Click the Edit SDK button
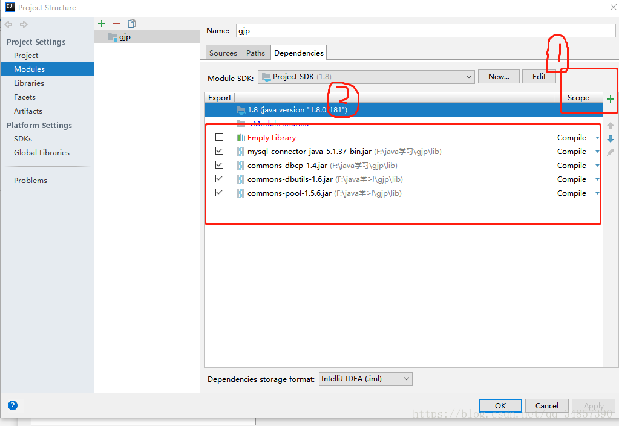The image size is (619, 426). click(x=539, y=77)
